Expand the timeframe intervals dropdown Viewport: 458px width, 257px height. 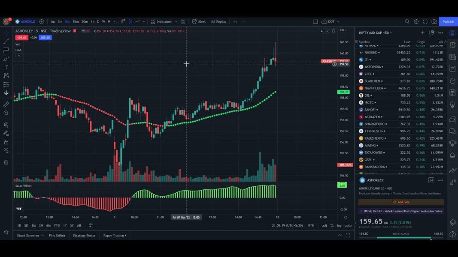tap(115, 21)
